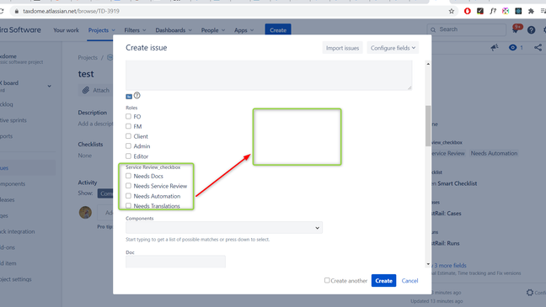Click site lock icon in address bar
Screen dimensions: 546x307
16,11
